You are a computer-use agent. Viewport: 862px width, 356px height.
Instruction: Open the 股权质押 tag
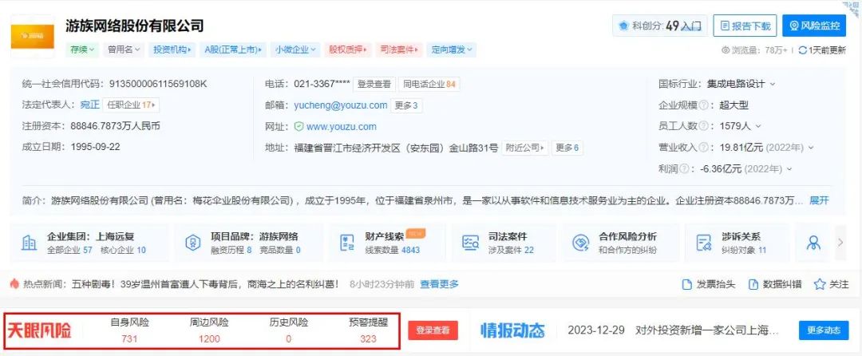[x=347, y=49]
